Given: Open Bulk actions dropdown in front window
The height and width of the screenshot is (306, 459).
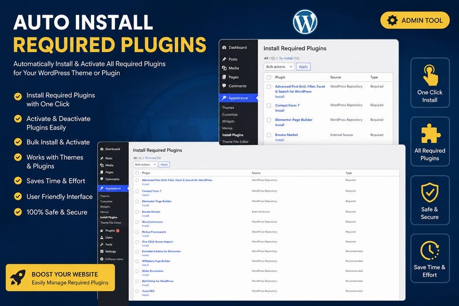Looking at the screenshot, I should pos(145,164).
